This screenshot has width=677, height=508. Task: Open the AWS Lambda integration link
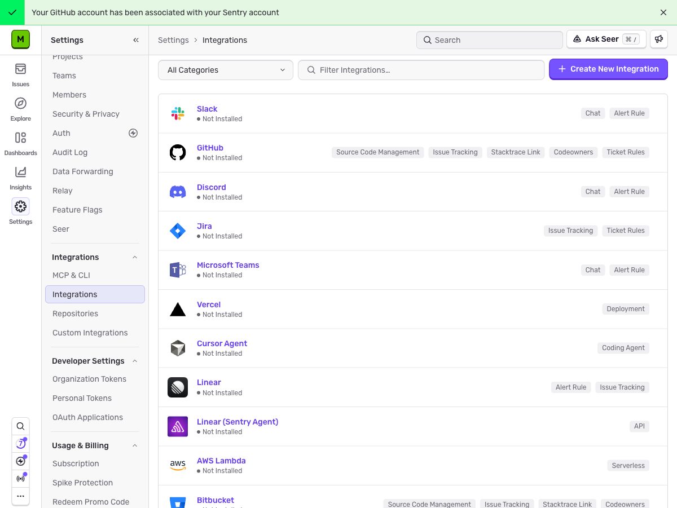[221, 461]
